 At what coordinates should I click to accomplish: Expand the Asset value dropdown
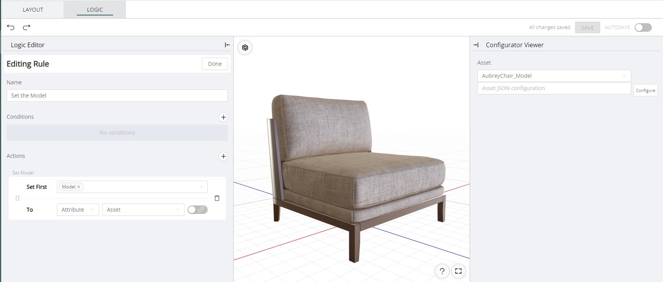click(x=143, y=210)
